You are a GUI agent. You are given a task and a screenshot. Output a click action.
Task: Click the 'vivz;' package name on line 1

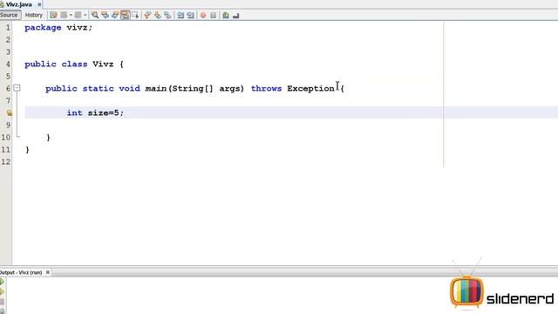79,28
